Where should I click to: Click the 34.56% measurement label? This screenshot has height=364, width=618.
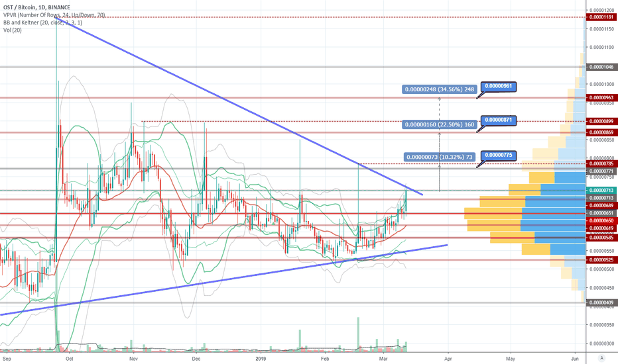tap(440, 89)
